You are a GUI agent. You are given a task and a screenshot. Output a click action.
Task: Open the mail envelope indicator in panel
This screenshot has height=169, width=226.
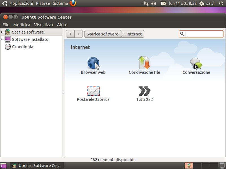tap(164, 3)
